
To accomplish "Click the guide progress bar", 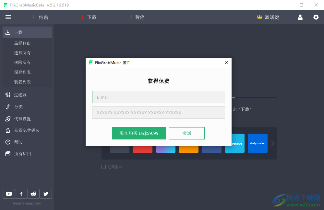I will pyautogui.click(x=254, y=97).
